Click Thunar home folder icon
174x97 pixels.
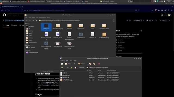pos(36,20)
